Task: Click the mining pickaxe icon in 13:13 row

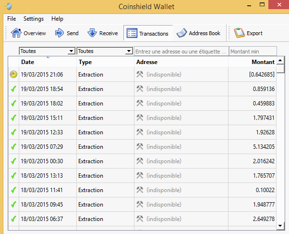Action: 140,175
